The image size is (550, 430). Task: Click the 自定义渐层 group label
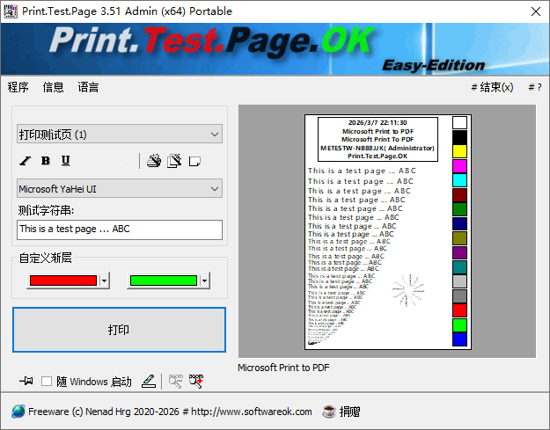click(45, 258)
